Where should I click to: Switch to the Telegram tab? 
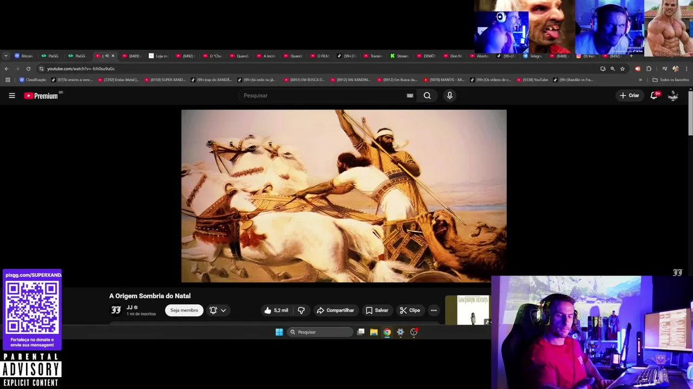[534, 56]
